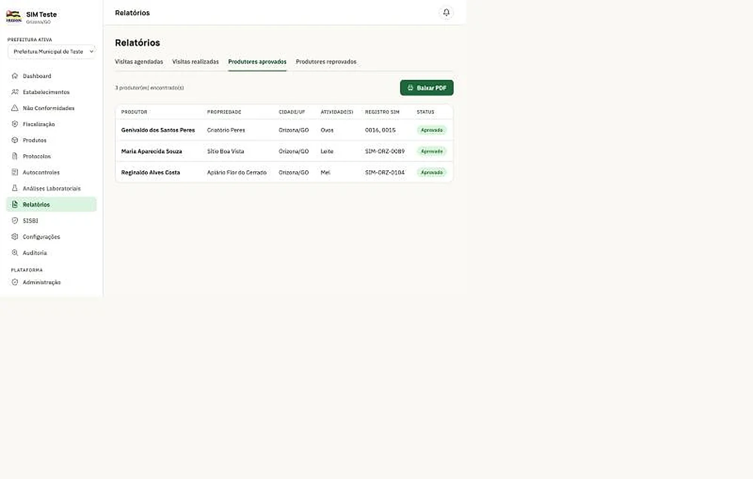Click the Status column header
Image resolution: width=753 pixels, height=479 pixels.
point(425,112)
